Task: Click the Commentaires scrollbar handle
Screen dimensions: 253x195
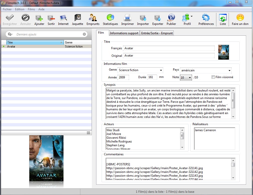Action: (233, 165)
